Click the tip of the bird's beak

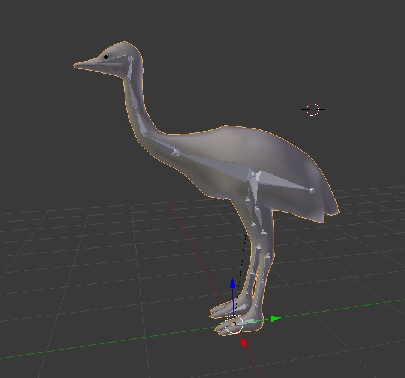[x=76, y=65]
